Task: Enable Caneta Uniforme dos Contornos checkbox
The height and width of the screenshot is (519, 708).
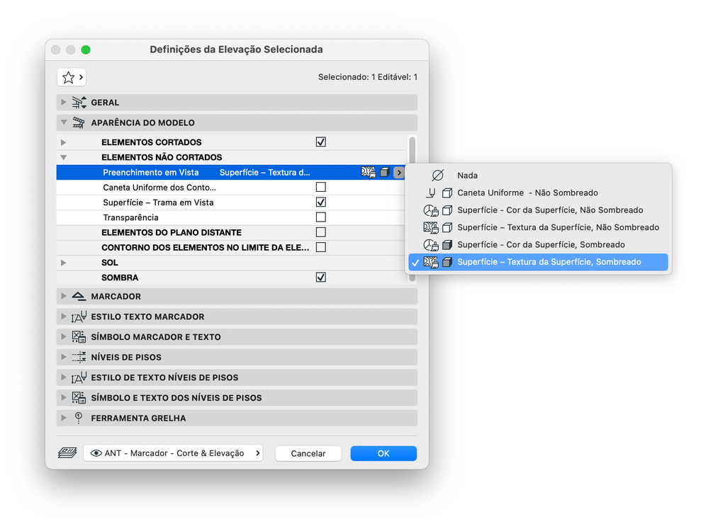Action: [x=320, y=187]
